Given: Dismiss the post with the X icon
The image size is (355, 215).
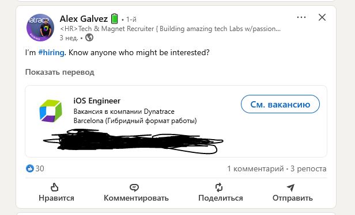Looking at the screenshot, I should pos(322,17).
